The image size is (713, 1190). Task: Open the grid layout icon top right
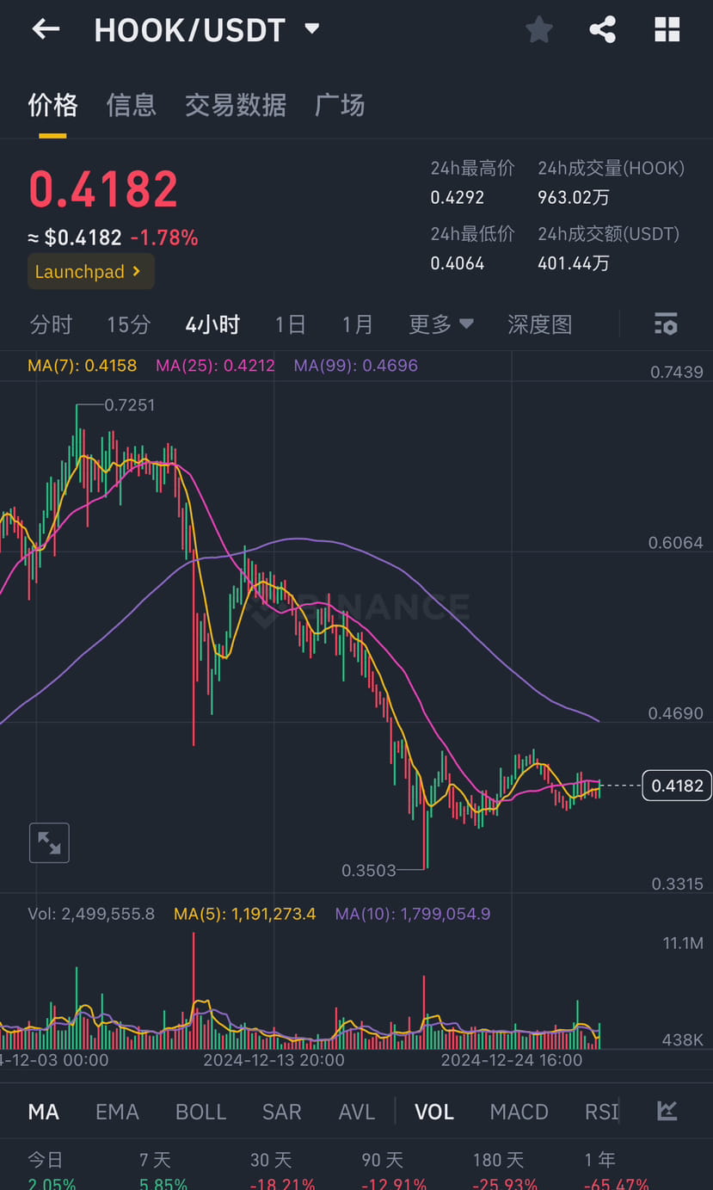(x=667, y=28)
